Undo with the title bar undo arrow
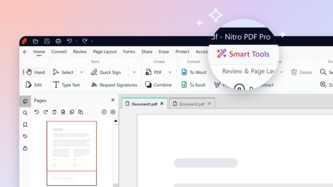Image resolution: width=333 pixels, height=187 pixels. [69, 41]
